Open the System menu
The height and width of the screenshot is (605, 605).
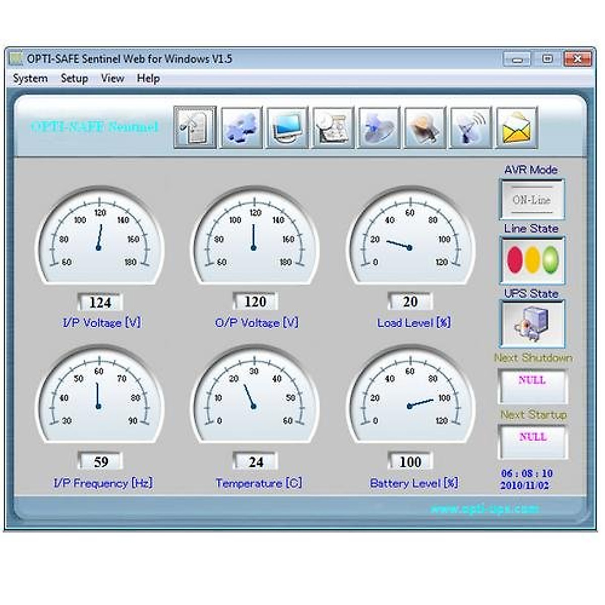pyautogui.click(x=30, y=79)
